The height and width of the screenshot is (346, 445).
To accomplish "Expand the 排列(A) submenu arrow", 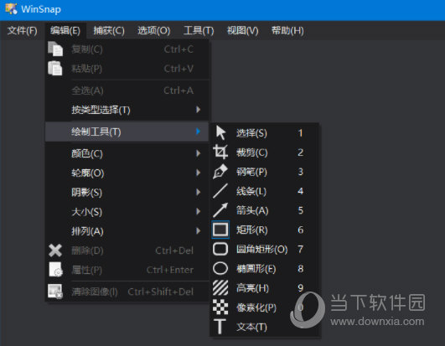I will coord(199,231).
